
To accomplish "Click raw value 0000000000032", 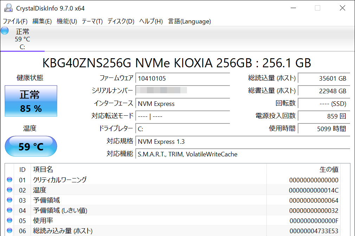I will click(314, 210).
